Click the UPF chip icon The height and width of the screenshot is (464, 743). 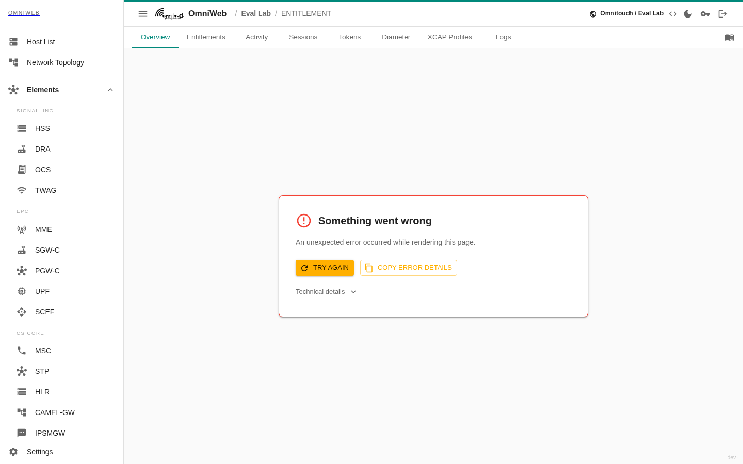[22, 291]
